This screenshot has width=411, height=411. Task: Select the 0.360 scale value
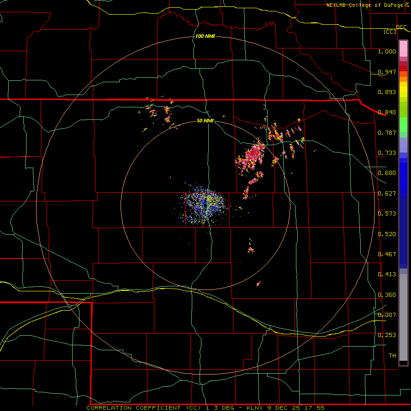click(387, 295)
